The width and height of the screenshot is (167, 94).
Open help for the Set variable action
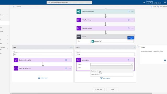pos(128,60)
